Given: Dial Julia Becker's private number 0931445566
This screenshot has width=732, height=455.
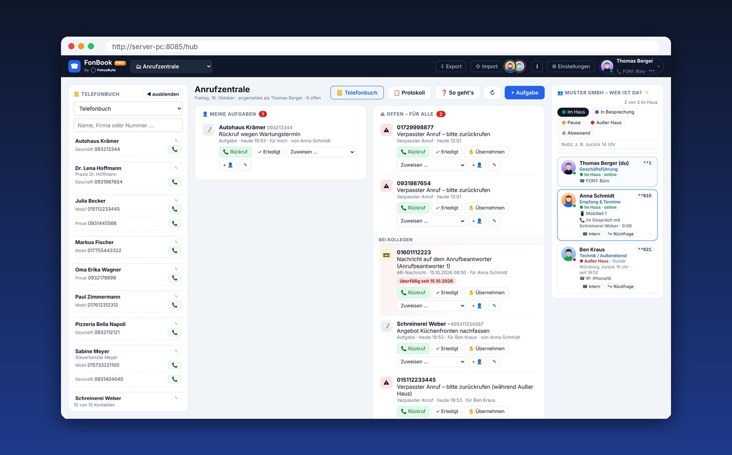Looking at the screenshot, I should 174,223.
